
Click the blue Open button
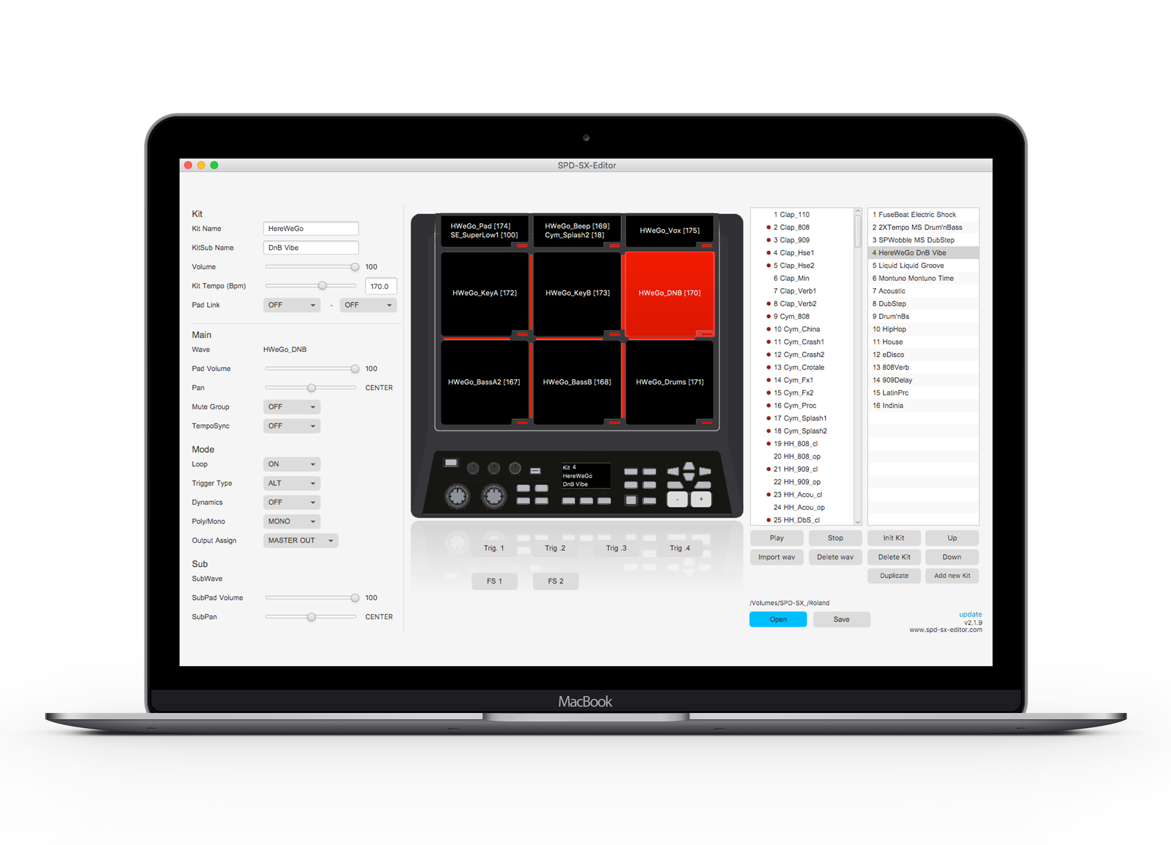(778, 619)
